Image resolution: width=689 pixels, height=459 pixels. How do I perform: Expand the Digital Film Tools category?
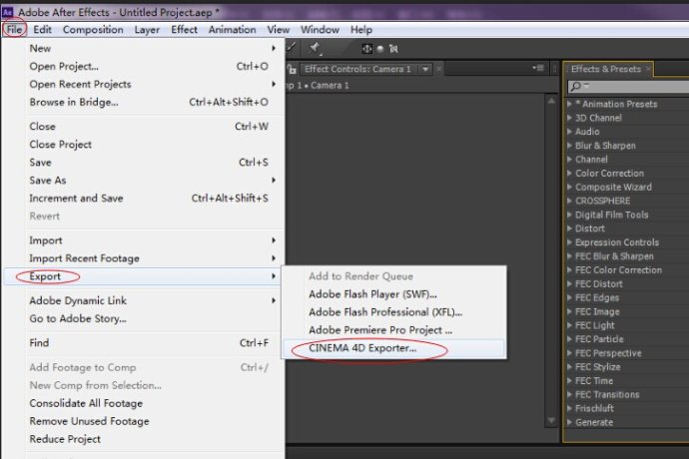(x=569, y=215)
